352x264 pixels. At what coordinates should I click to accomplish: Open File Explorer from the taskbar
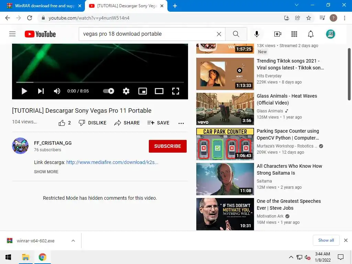click(25, 257)
